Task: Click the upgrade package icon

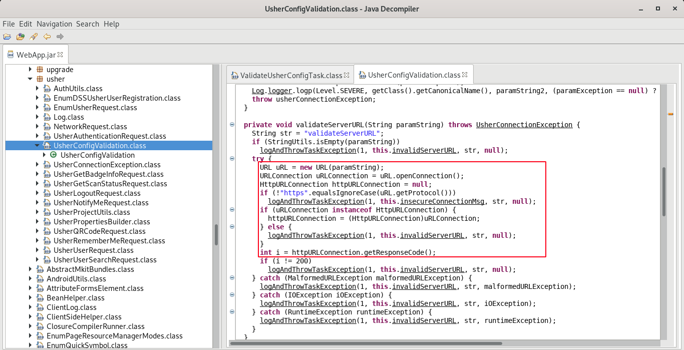Action: pos(40,70)
